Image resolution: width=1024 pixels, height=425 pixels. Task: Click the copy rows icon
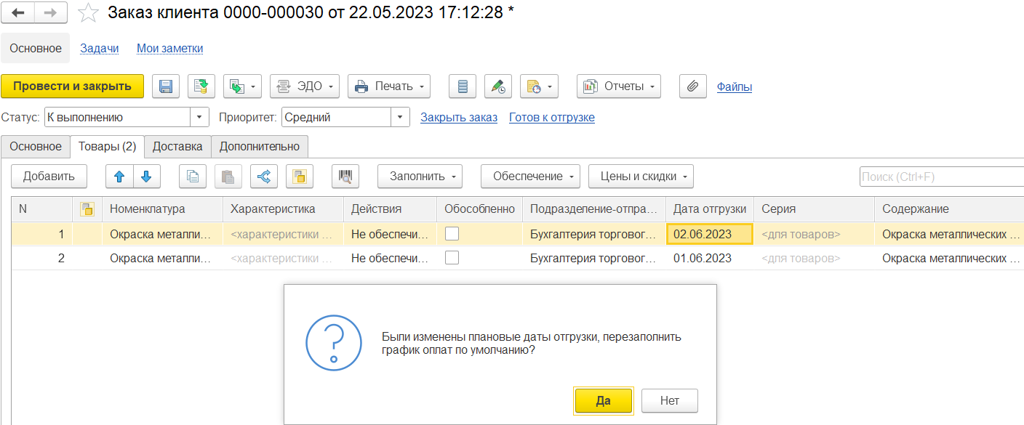(193, 177)
